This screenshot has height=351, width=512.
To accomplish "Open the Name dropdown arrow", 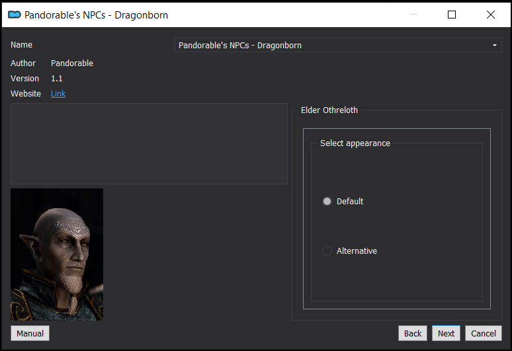I will tap(494, 46).
